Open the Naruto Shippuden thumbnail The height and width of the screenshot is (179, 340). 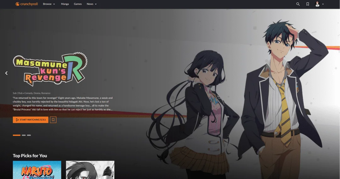point(37,170)
